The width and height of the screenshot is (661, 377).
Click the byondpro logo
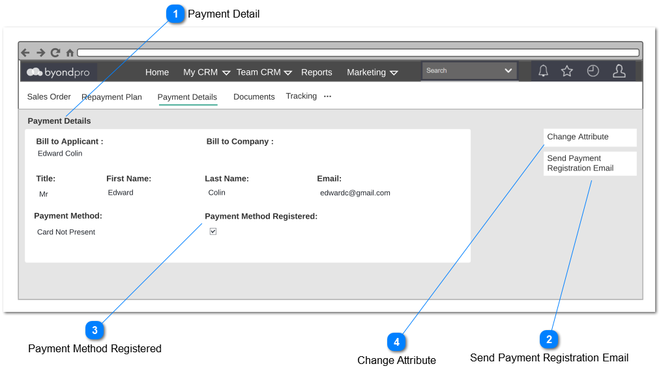click(x=58, y=72)
